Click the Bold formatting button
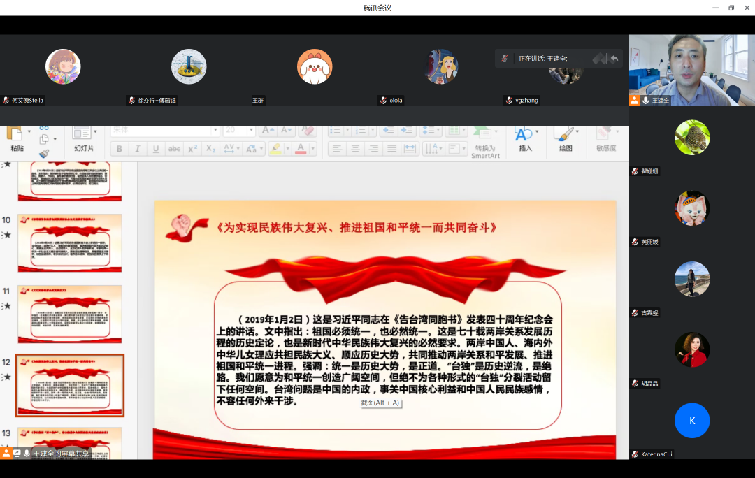Image resolution: width=755 pixels, height=478 pixels. click(120, 149)
